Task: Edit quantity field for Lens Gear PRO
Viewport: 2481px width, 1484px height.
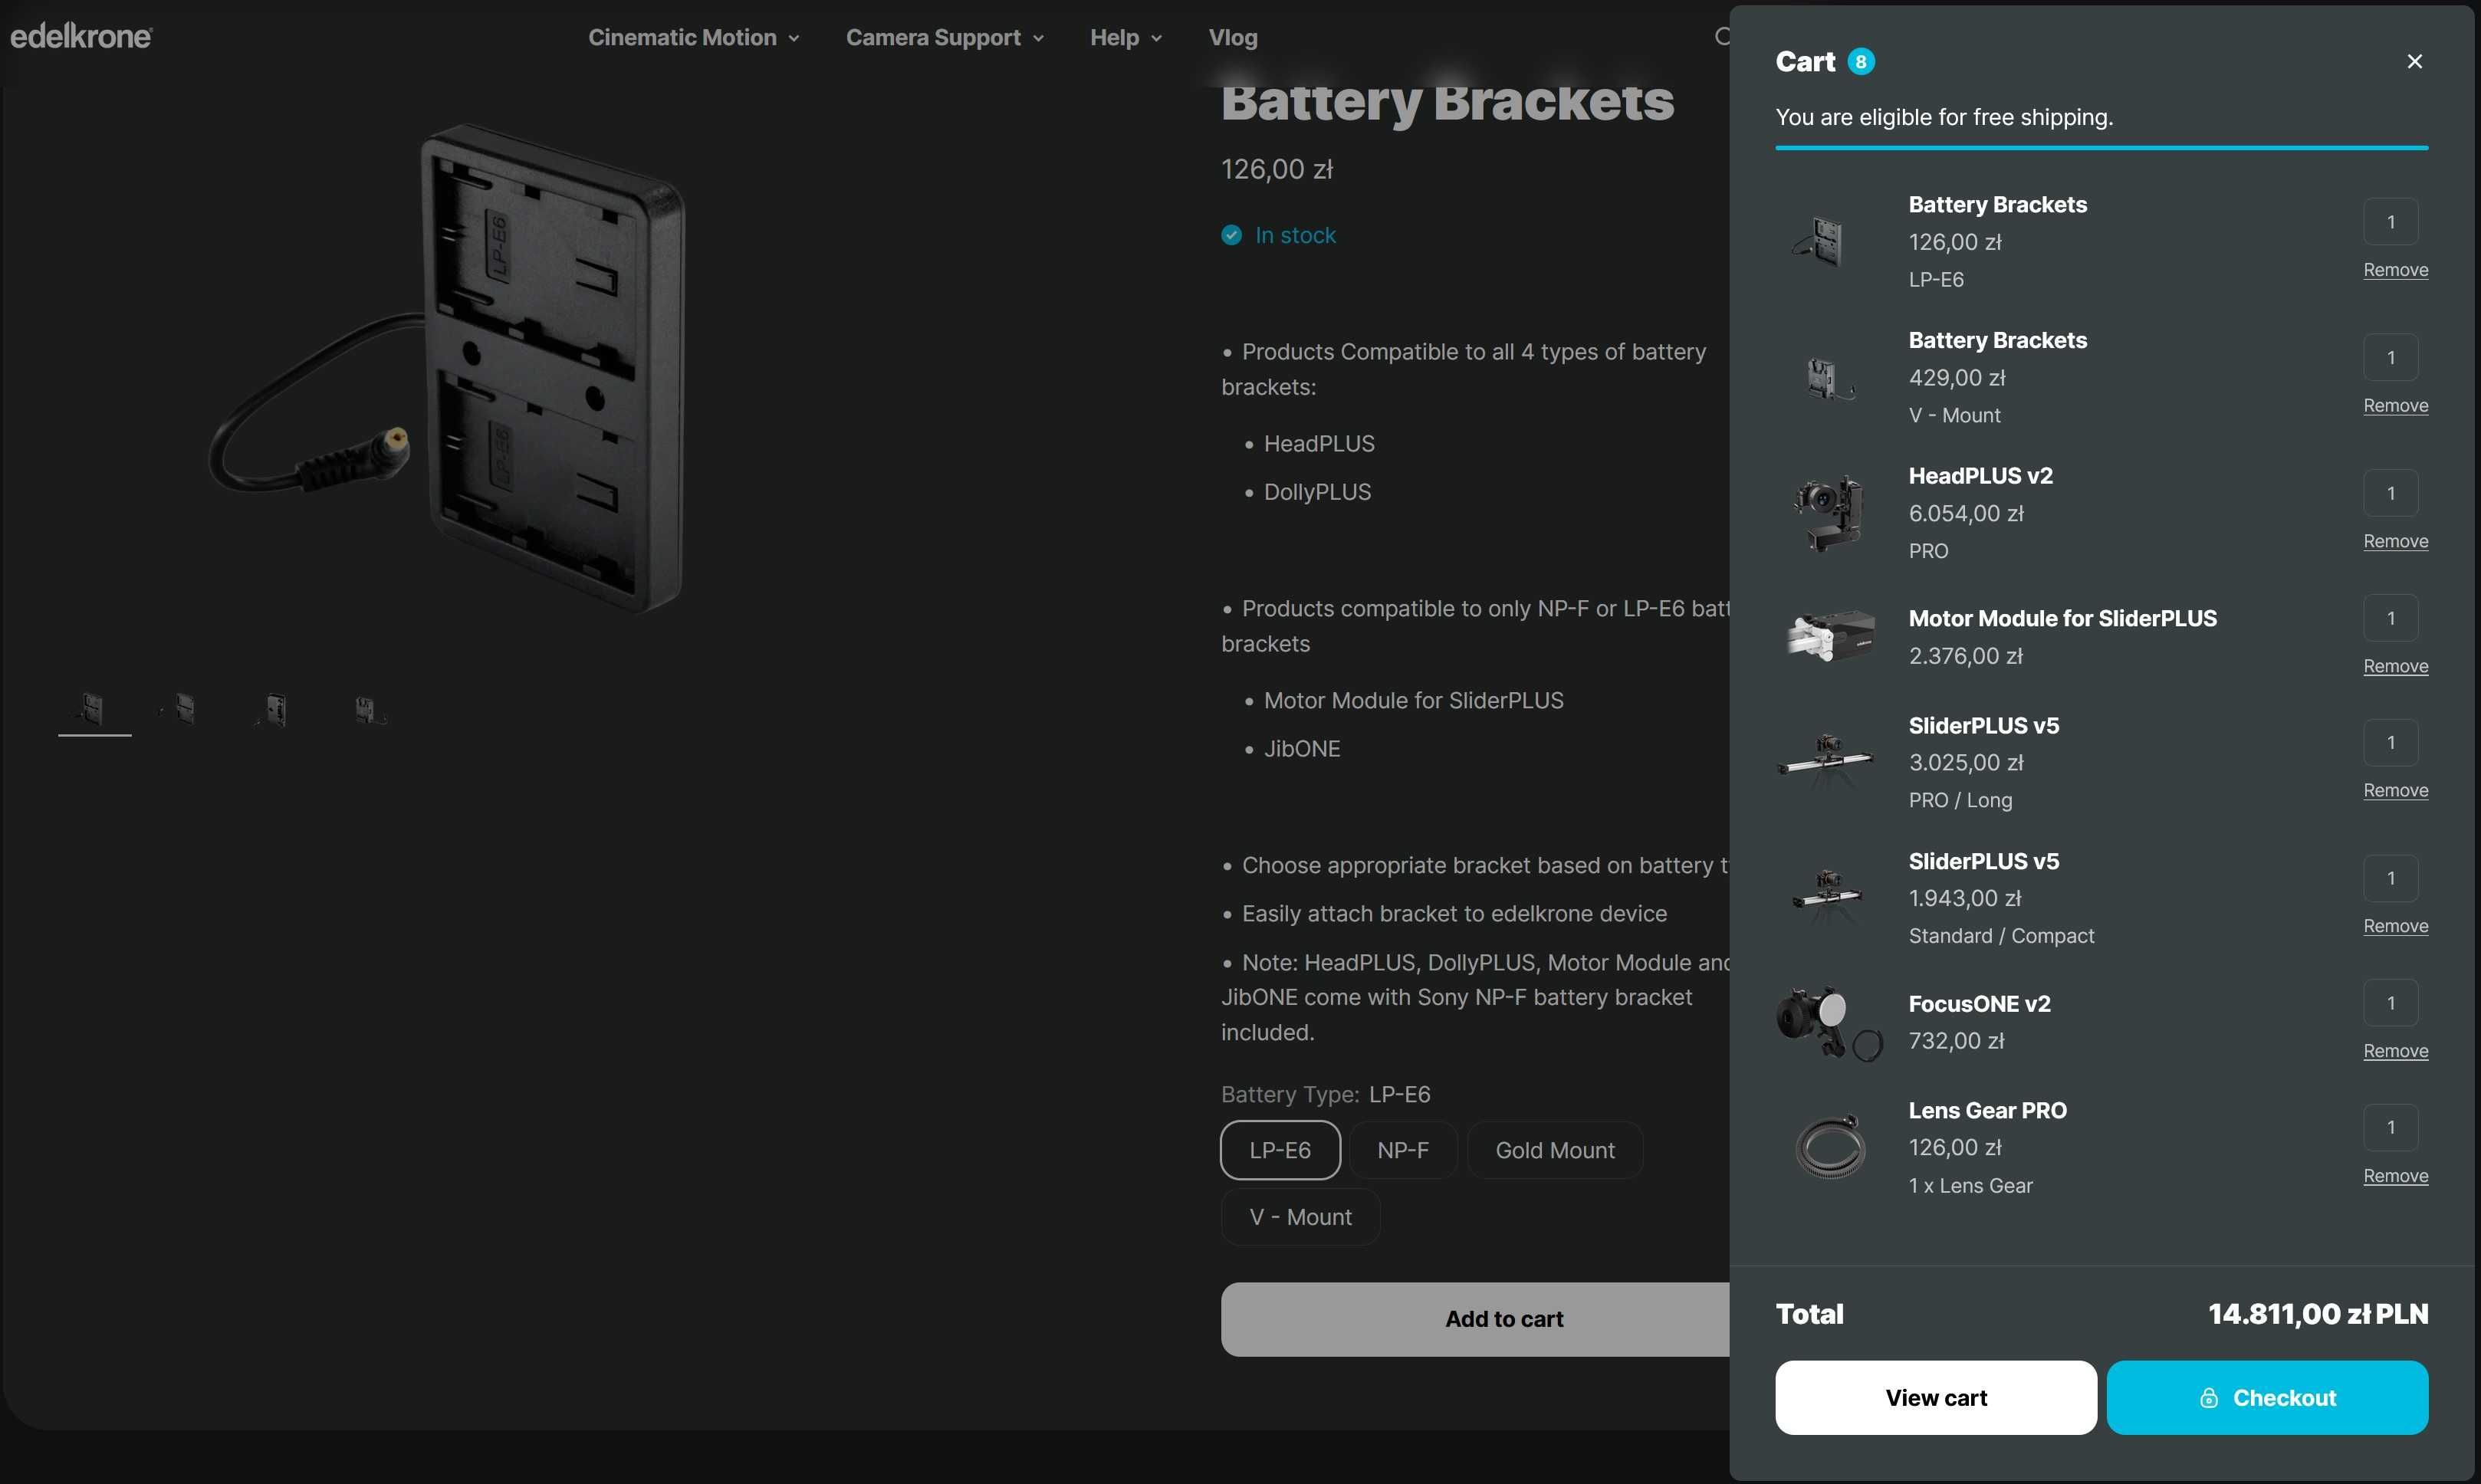Action: point(2391,1127)
